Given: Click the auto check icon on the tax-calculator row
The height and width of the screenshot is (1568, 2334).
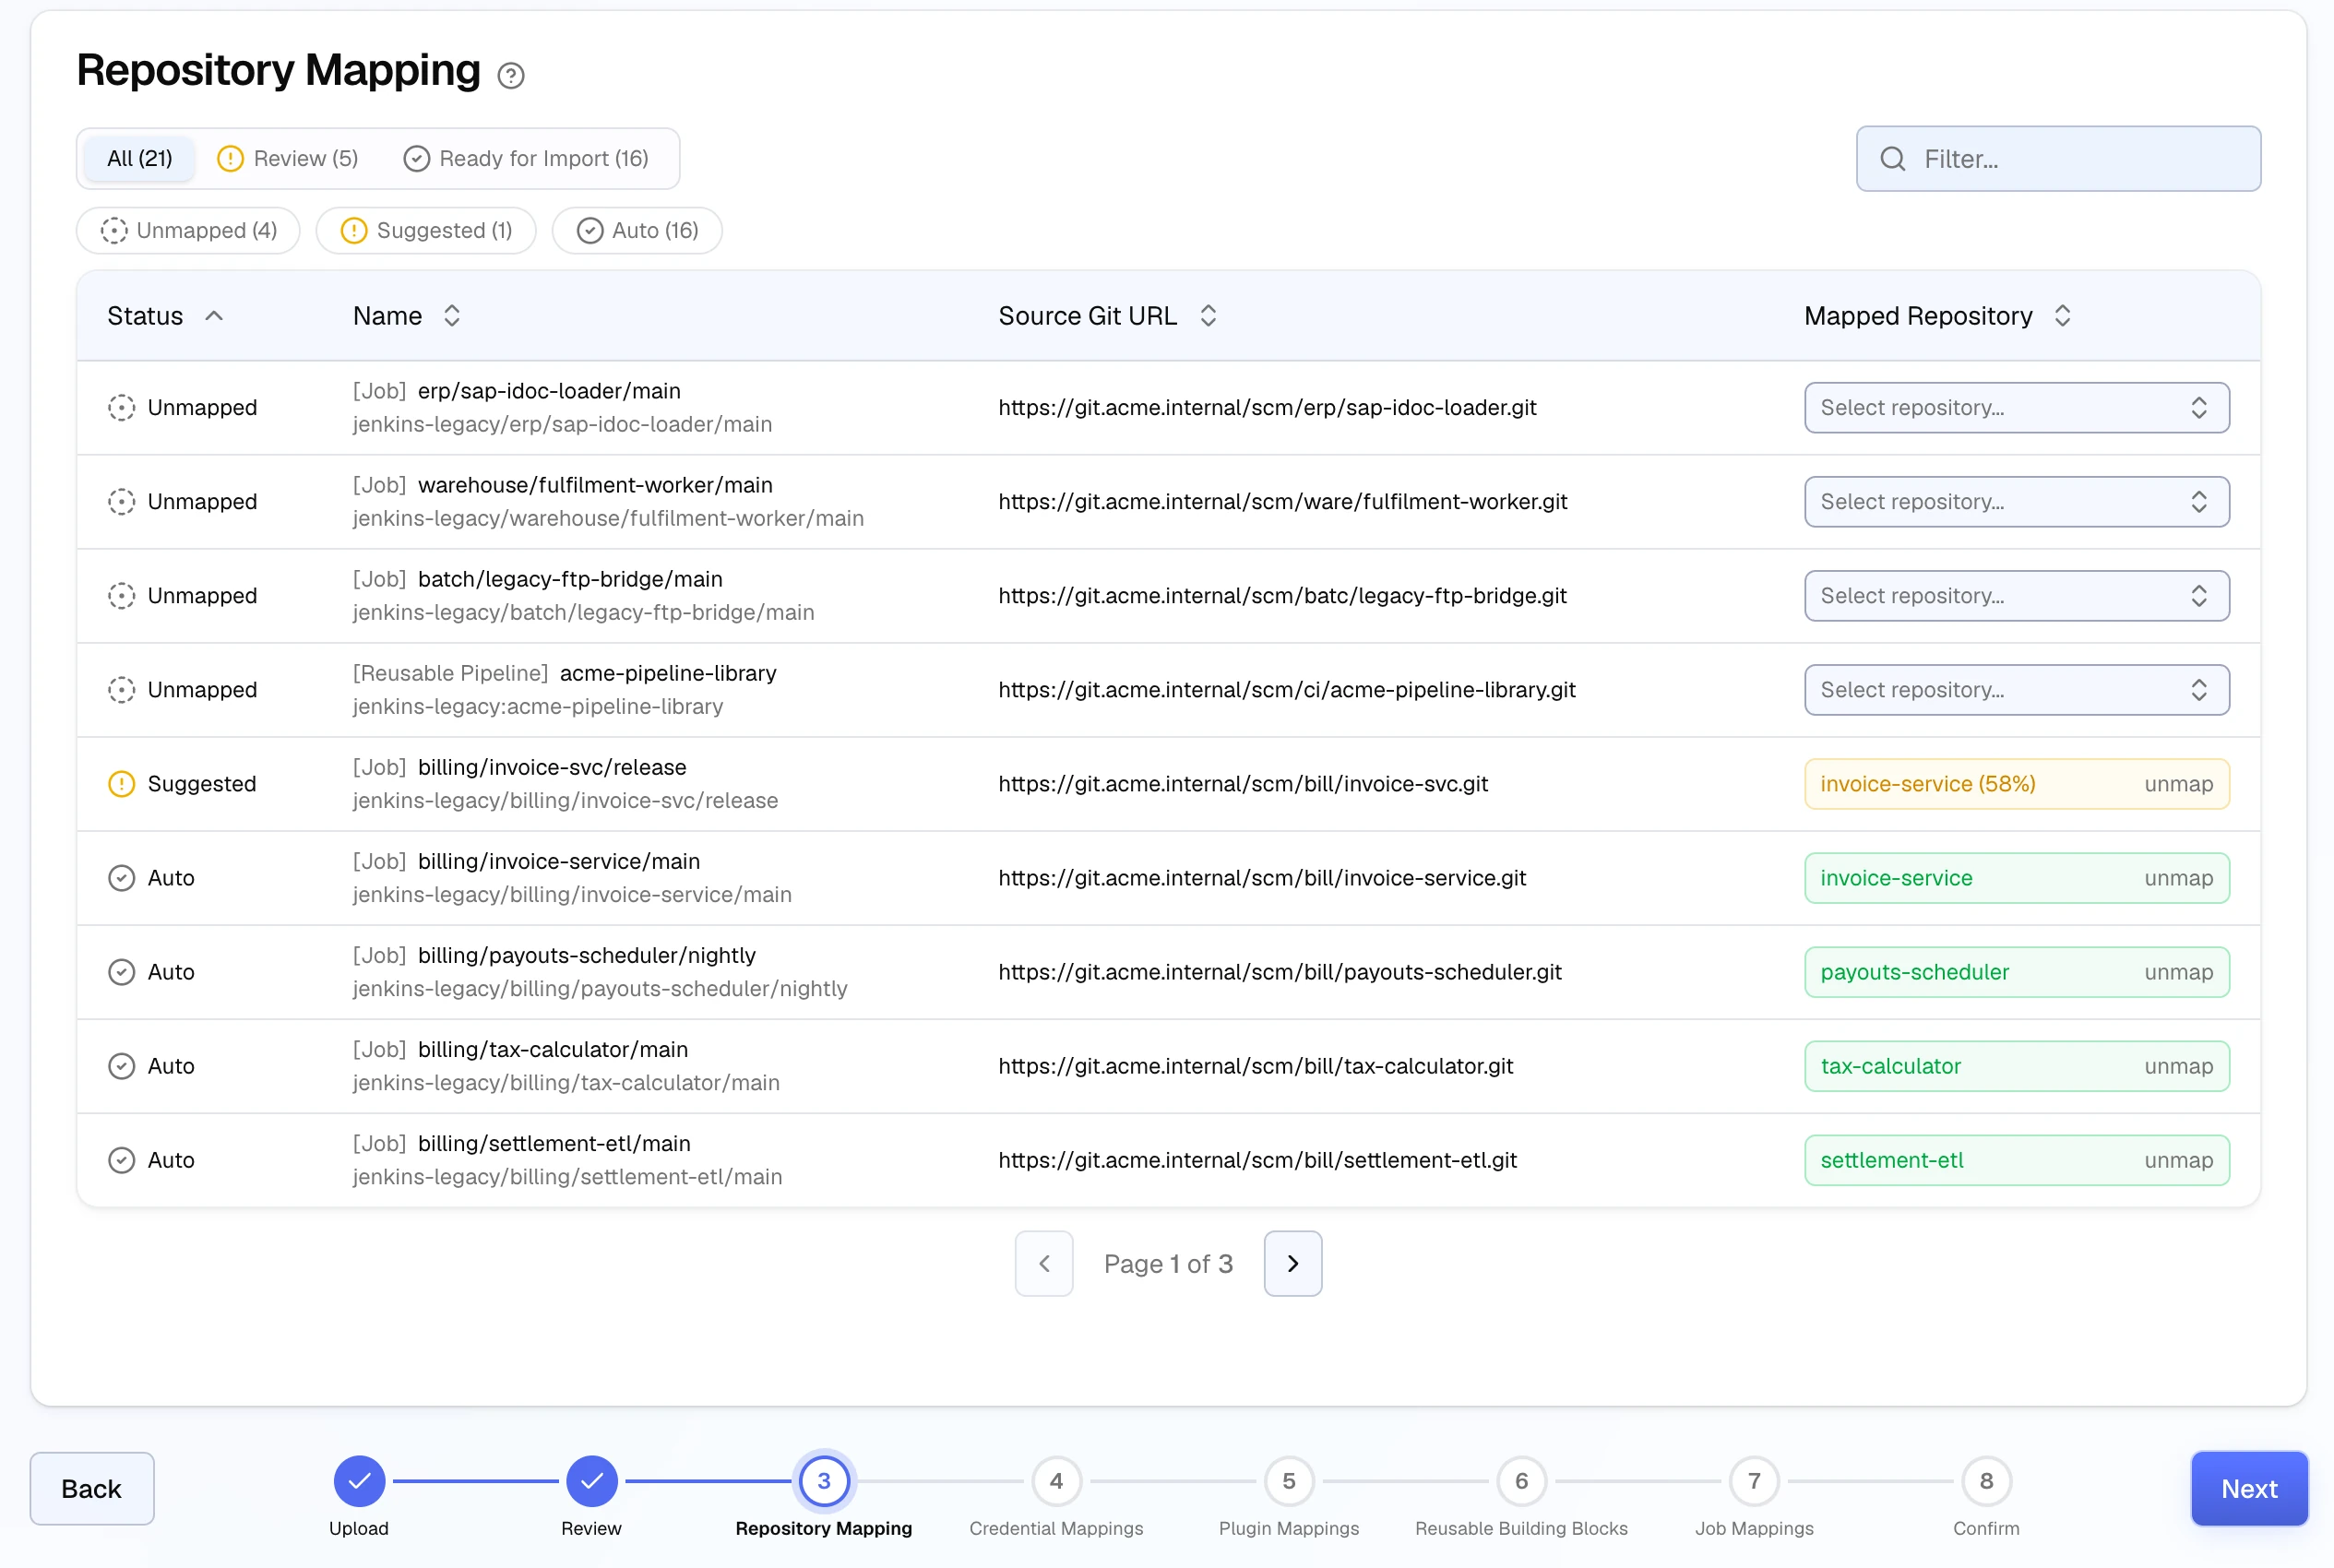Looking at the screenshot, I should tap(121, 1066).
